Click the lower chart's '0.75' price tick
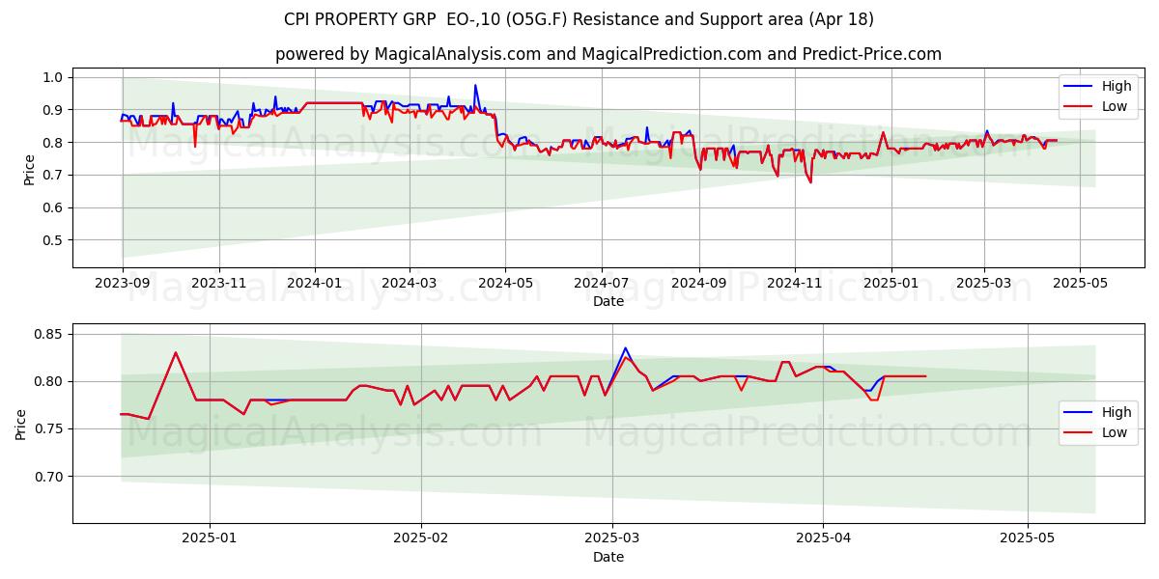The height and width of the screenshot is (579, 1159). pyautogui.click(x=49, y=428)
